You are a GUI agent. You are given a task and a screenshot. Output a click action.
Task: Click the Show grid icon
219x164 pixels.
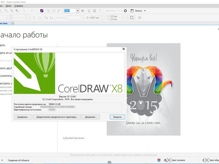click(x=94, y=11)
